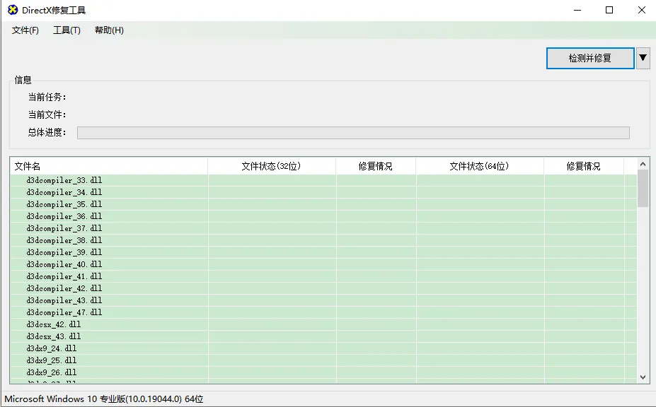The height and width of the screenshot is (407, 656).
Task: Click the 当前文件 label
Action: [47, 115]
